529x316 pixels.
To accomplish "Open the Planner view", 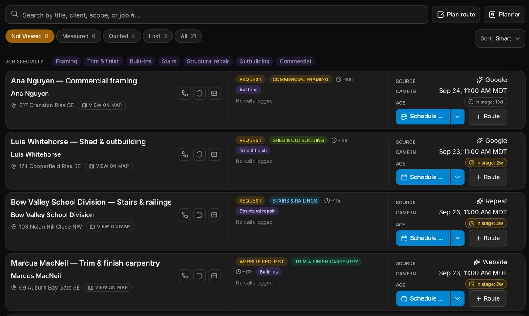I will 504,15.
